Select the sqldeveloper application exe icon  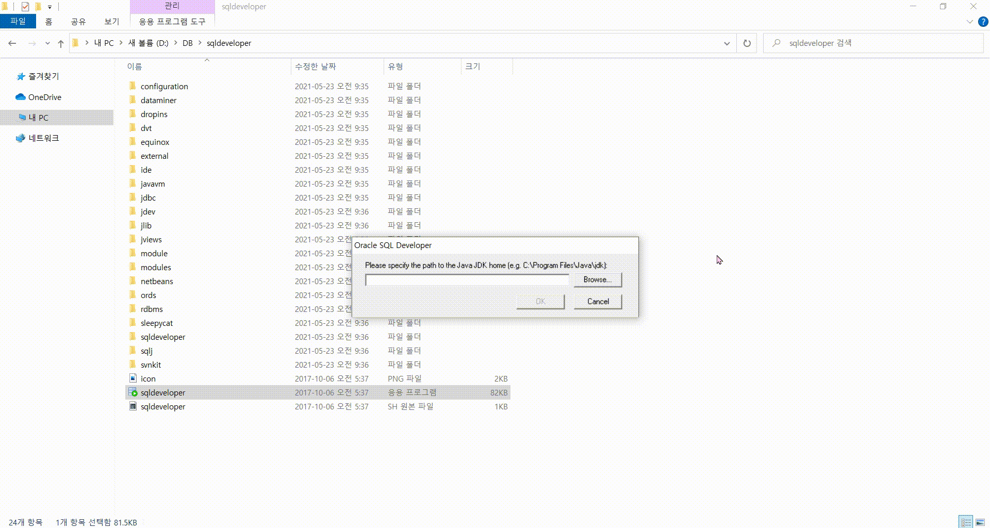133,392
